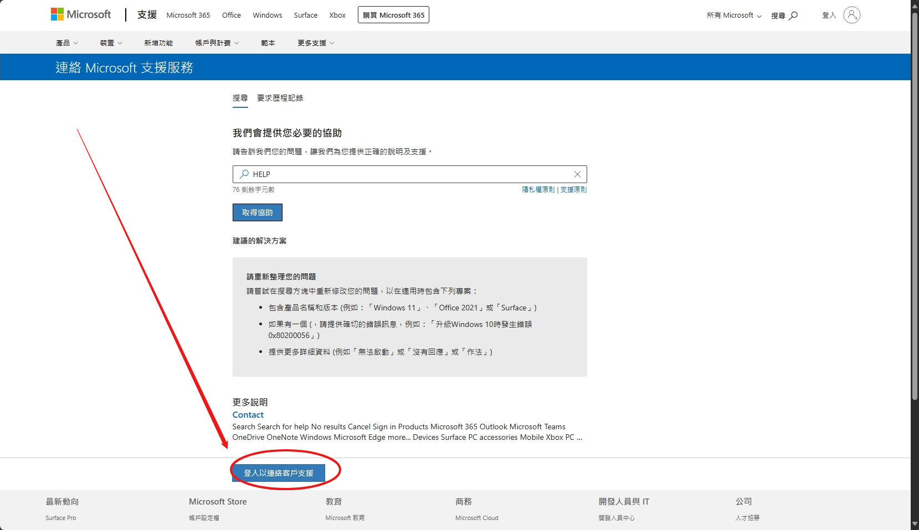919x530 pixels.
Task: Click the 登入 sign-in text
Action: point(829,15)
